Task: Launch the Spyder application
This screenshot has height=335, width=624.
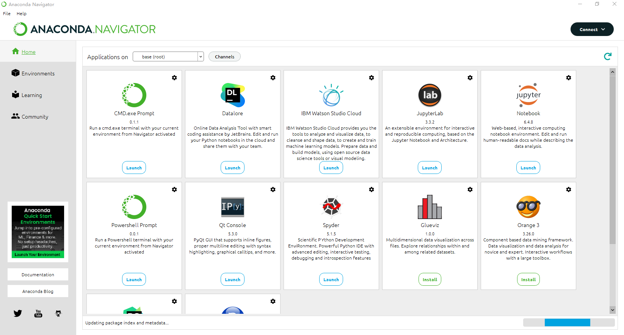Action: [x=331, y=280]
